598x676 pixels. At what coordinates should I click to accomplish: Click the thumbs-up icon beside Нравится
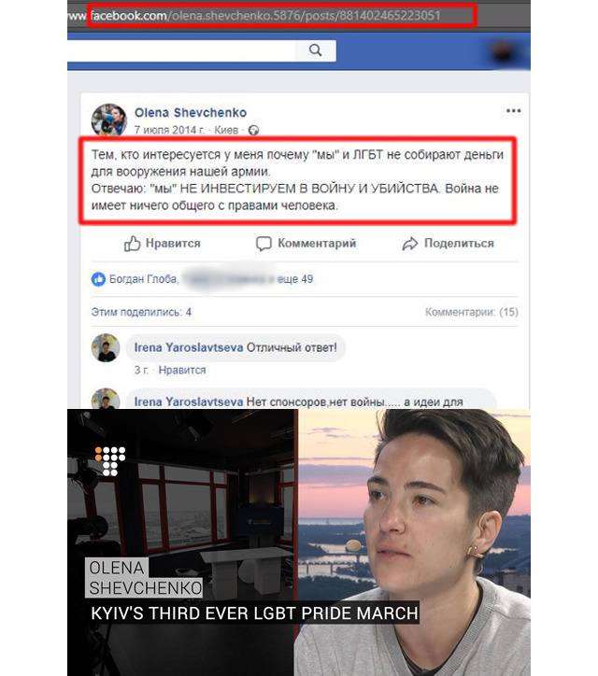click(132, 244)
